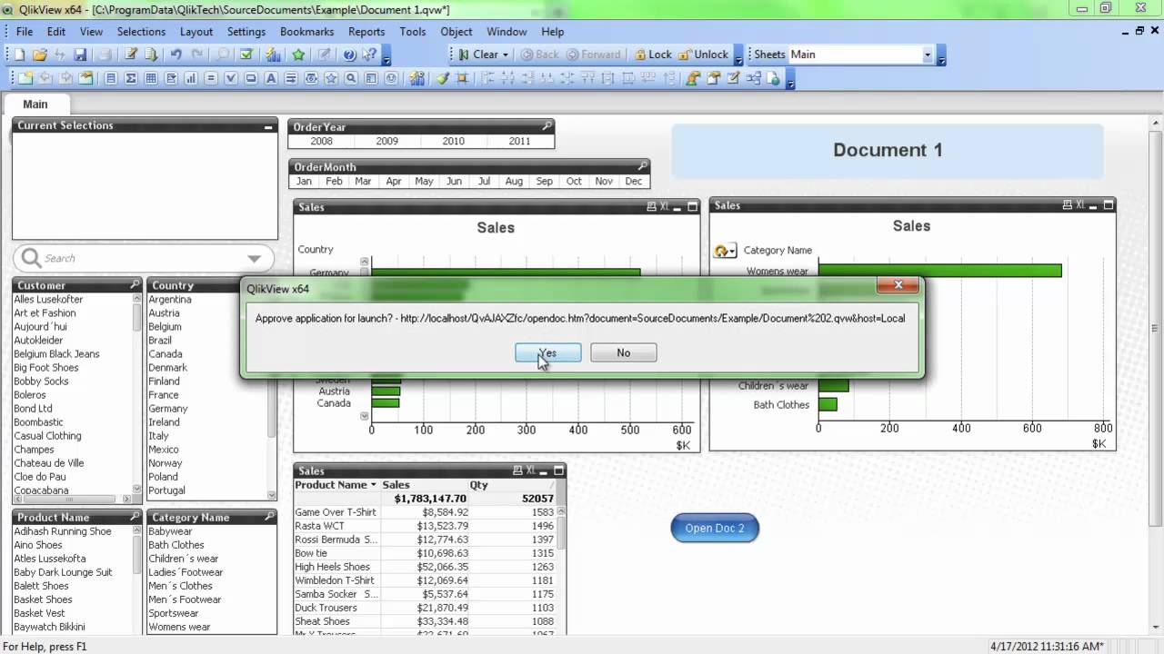Viewport: 1164px width, 654px height.
Task: Click the cycle group icon beside Category Name
Action: click(x=725, y=251)
